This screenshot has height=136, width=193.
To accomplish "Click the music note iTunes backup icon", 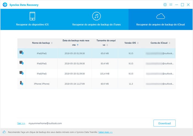I will tap(96, 16).
